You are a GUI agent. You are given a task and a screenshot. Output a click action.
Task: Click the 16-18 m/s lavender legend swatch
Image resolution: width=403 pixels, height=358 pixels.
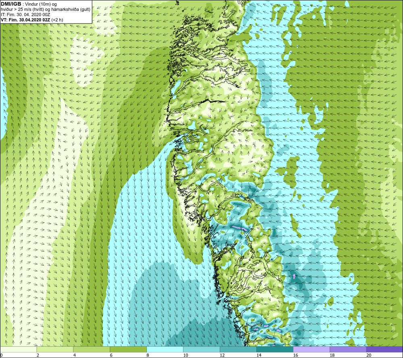pos(312,349)
